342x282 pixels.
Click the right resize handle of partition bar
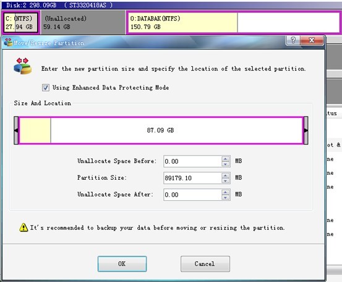tap(306, 131)
